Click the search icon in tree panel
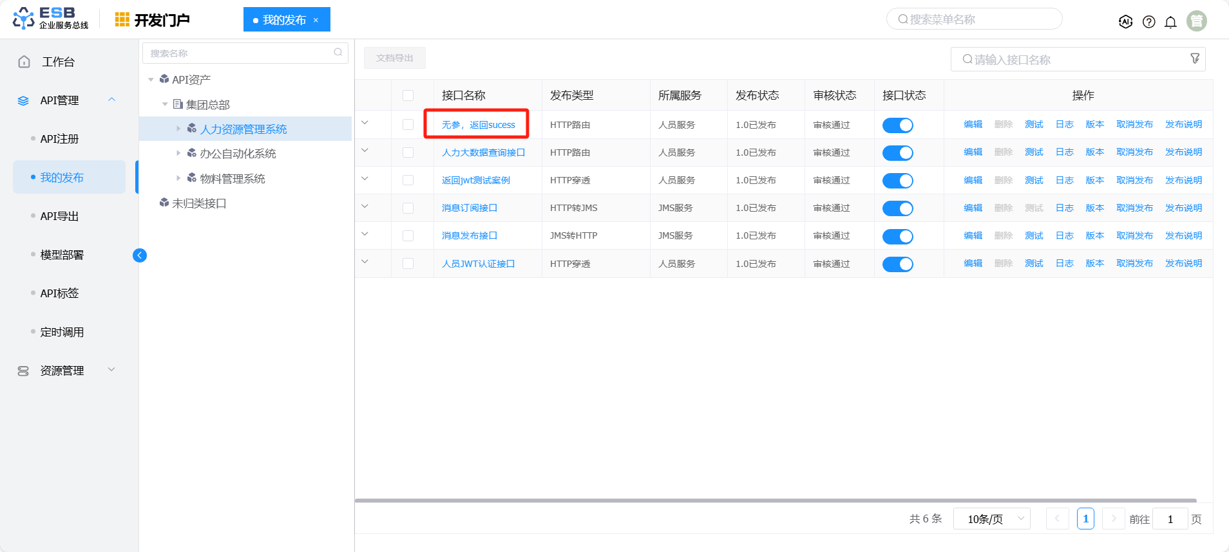 [x=338, y=53]
